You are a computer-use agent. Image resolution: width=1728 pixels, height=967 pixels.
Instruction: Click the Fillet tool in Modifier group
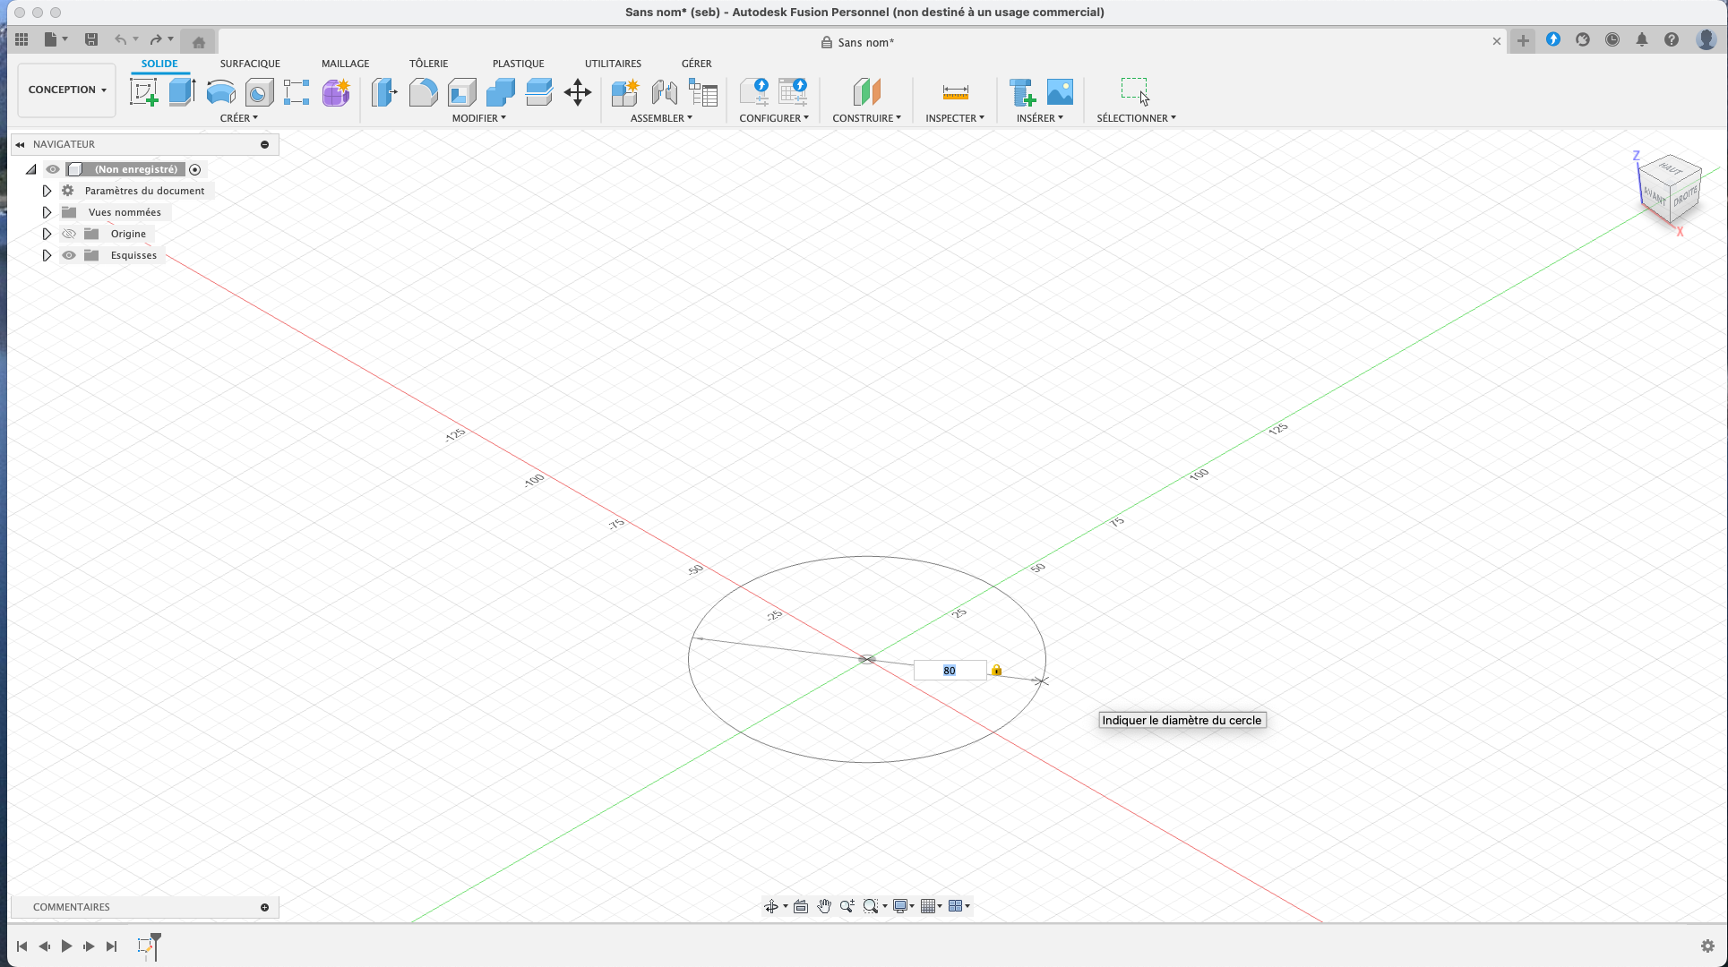point(423,92)
